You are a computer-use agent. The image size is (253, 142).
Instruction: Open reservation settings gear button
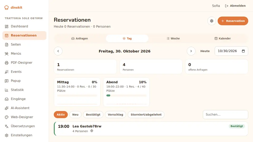pos(212,21)
